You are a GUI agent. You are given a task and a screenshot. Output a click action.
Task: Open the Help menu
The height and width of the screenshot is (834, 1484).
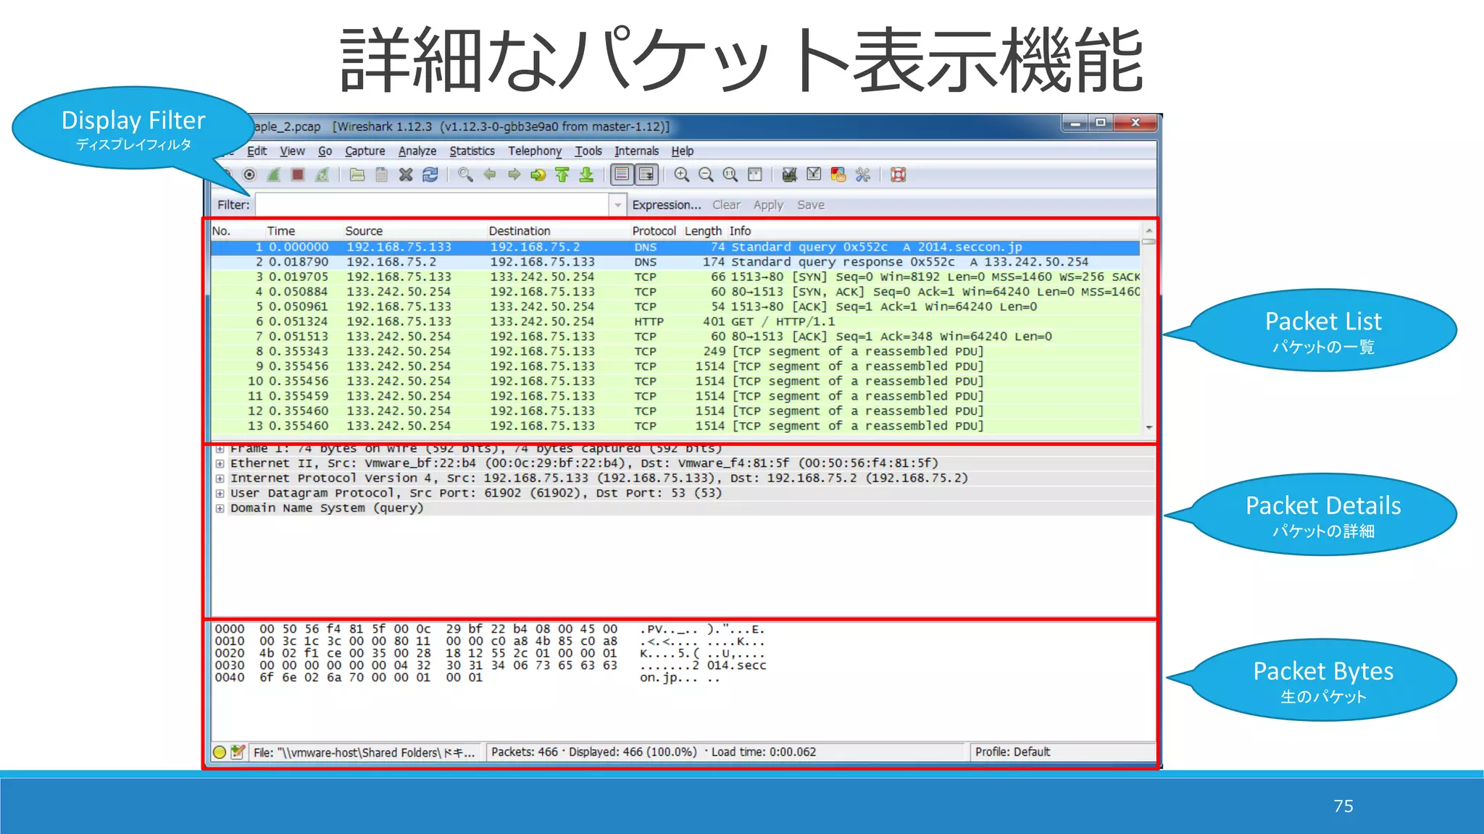[683, 151]
